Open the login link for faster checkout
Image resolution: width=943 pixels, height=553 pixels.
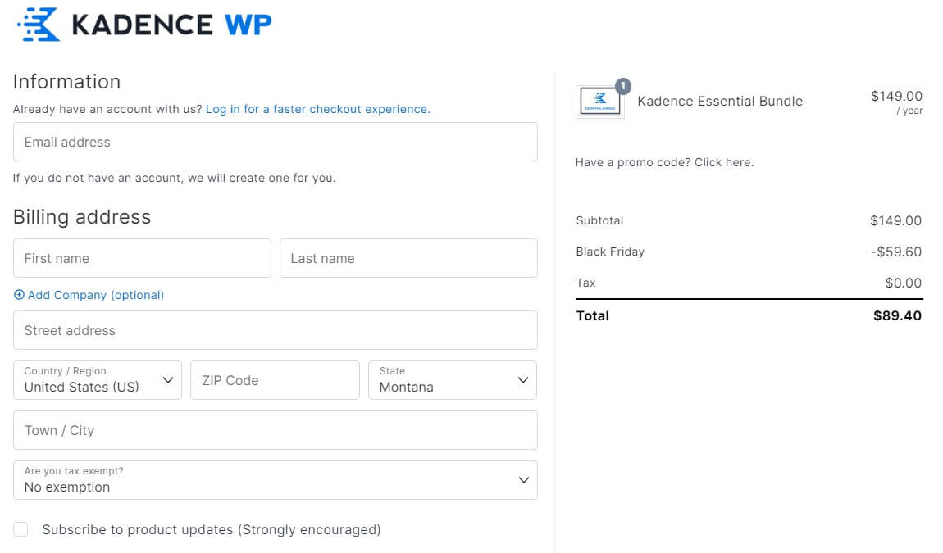point(317,109)
